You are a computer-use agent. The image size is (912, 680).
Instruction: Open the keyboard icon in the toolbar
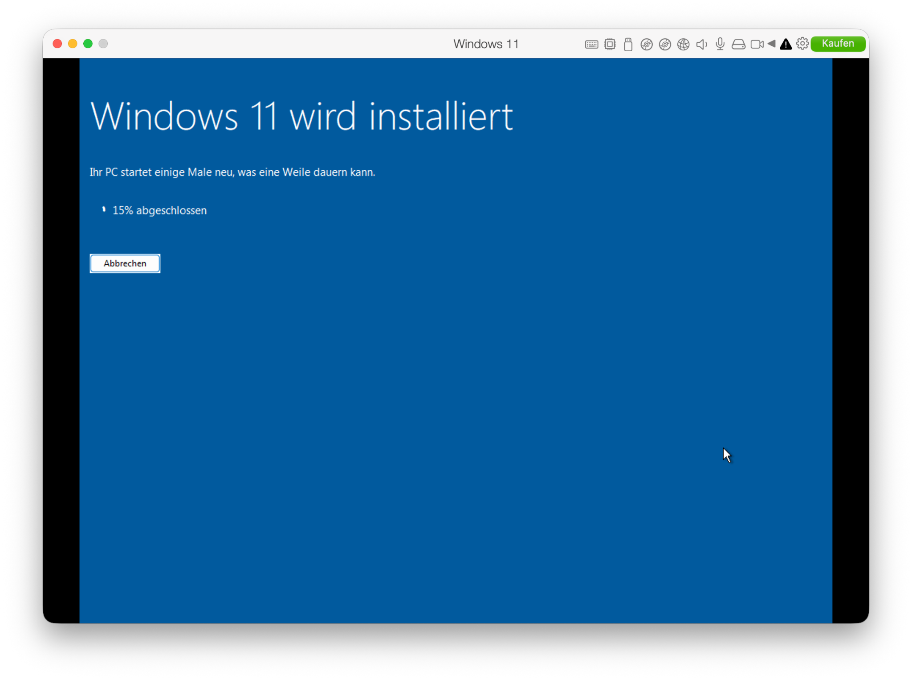click(x=591, y=44)
